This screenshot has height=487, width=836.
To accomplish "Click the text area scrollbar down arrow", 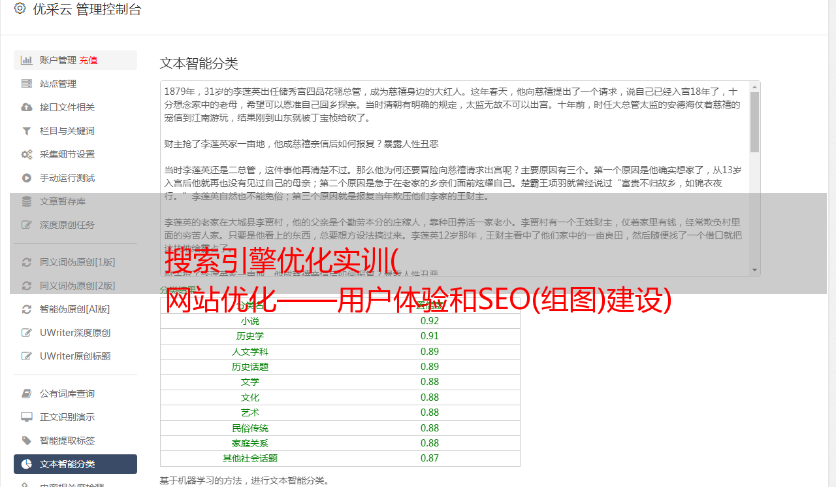I will click(754, 270).
